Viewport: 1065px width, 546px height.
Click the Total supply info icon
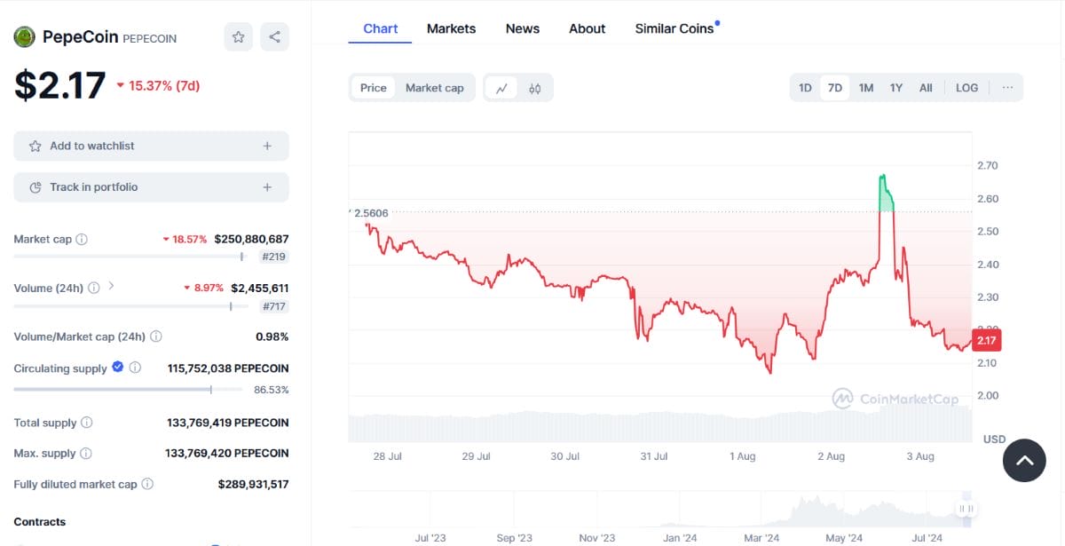click(x=87, y=423)
